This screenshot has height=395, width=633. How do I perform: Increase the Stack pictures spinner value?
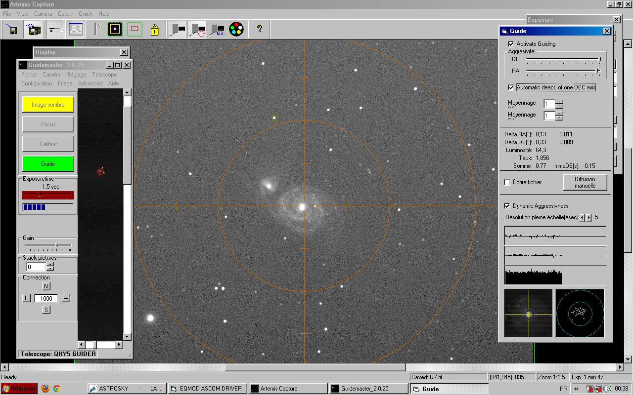(50, 265)
